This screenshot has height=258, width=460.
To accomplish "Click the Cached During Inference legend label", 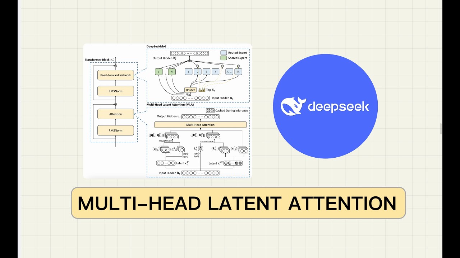I will [x=231, y=111].
